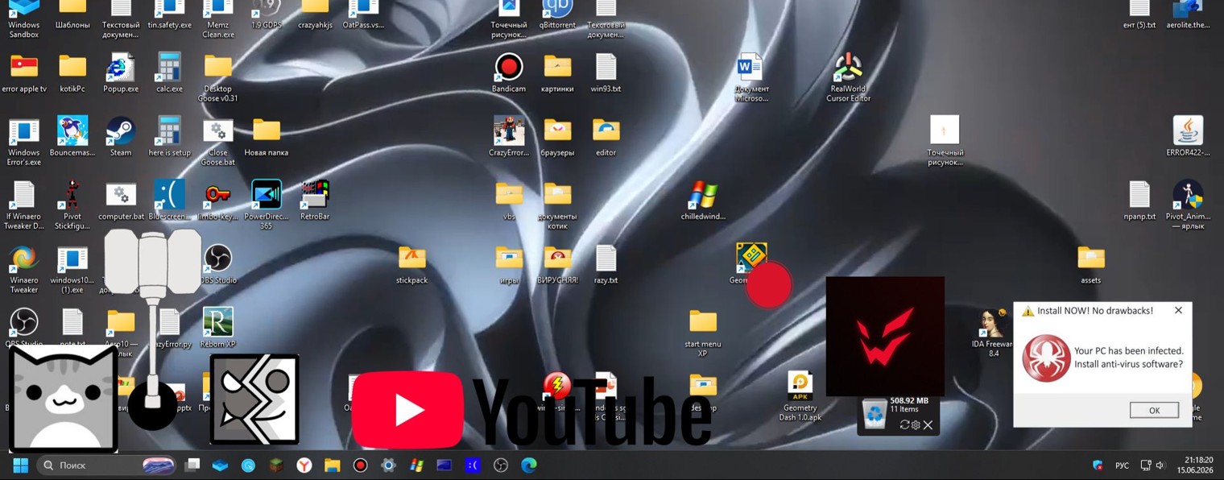Select the start menu XP folder
The width and height of the screenshot is (1224, 480).
(703, 332)
